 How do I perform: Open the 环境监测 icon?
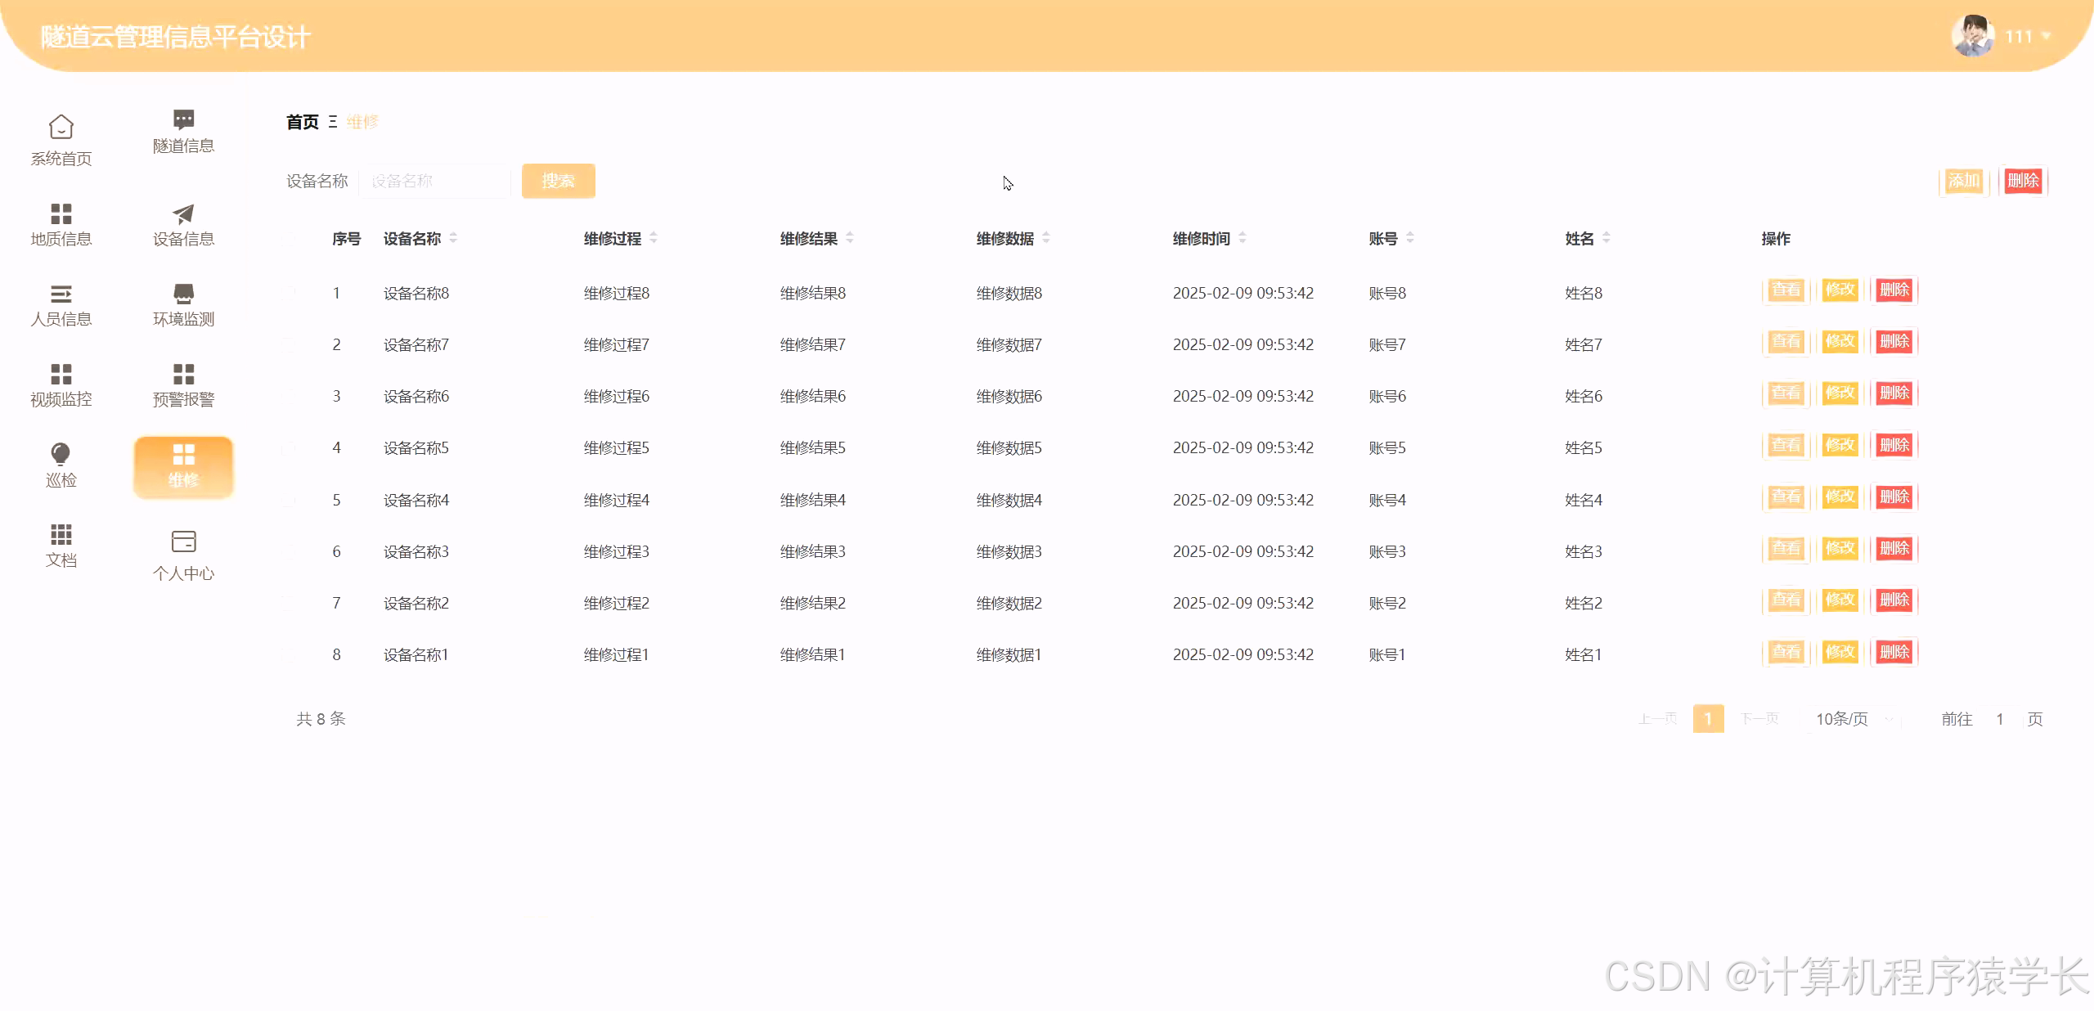(x=183, y=294)
